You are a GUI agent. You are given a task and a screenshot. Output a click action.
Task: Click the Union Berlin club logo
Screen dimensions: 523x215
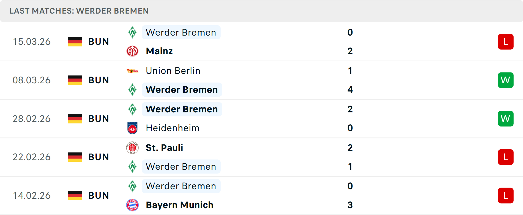pyautogui.click(x=133, y=71)
